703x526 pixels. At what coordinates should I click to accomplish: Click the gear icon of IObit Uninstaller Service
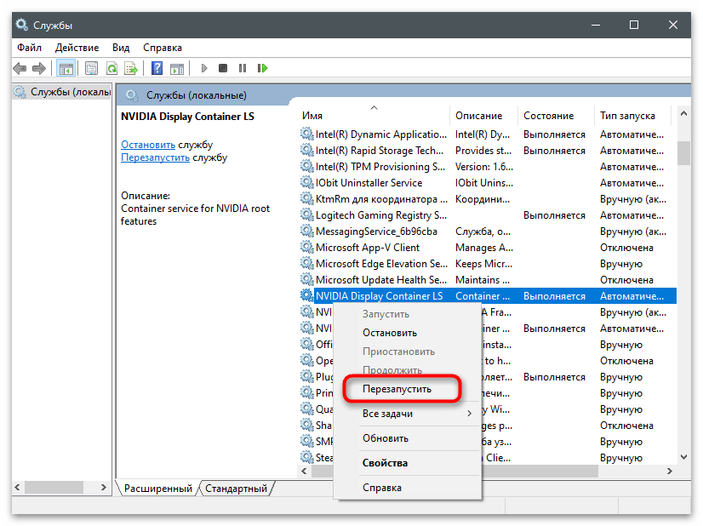(307, 182)
